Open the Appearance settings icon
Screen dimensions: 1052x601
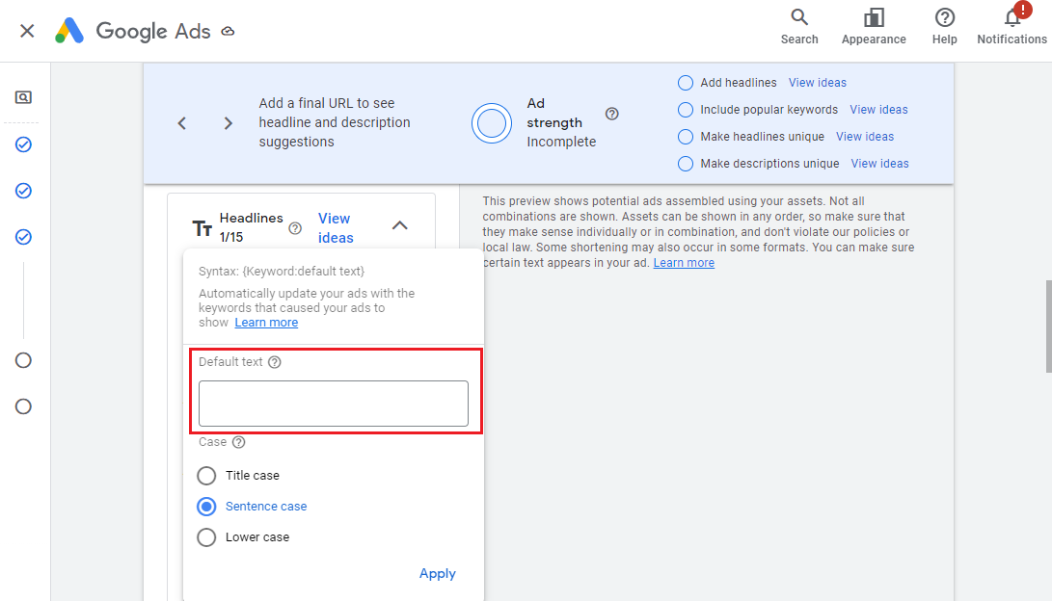[873, 26]
